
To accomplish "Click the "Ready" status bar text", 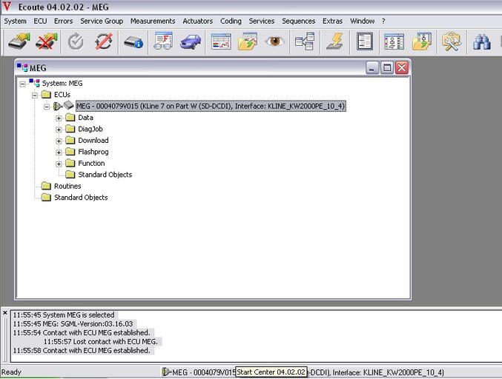I will click(11, 372).
